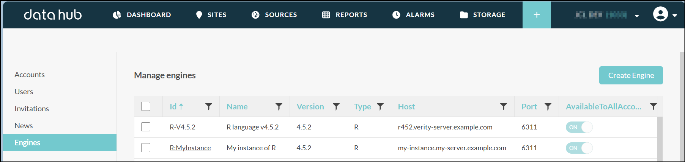Check the select-all header checkbox

146,107
